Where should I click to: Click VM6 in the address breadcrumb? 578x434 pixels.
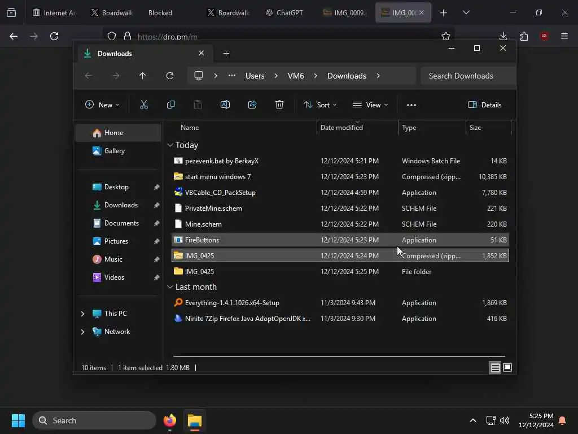296,76
